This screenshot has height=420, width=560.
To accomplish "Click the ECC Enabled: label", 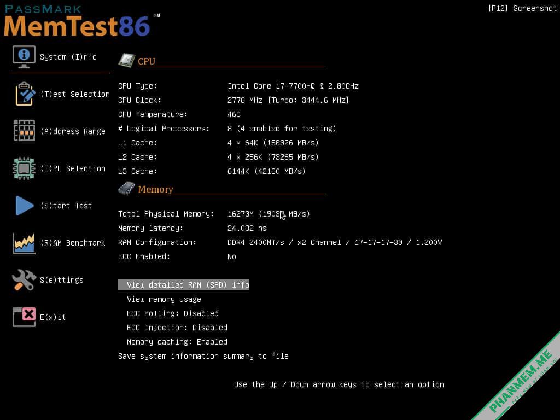I will [x=144, y=257].
